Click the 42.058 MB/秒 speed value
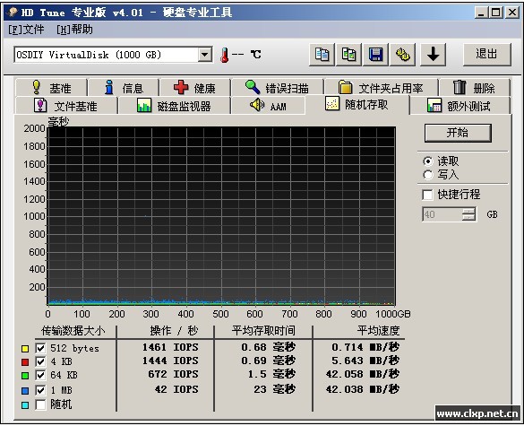Image resolution: width=524 pixels, height=426 pixels. click(x=363, y=374)
